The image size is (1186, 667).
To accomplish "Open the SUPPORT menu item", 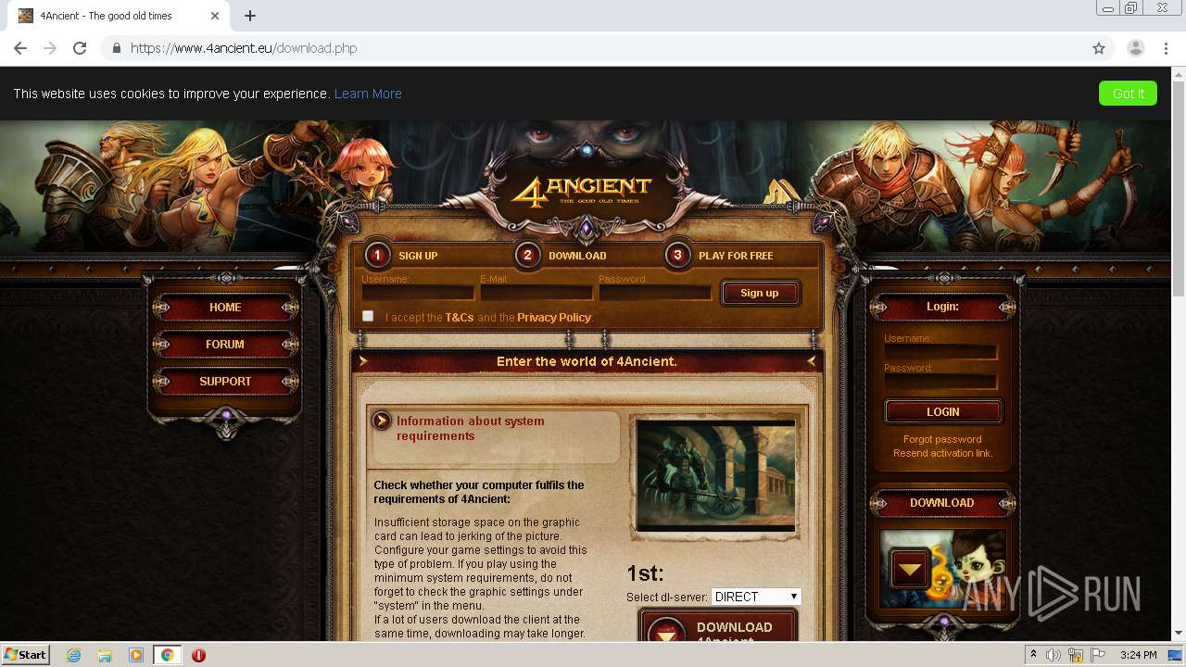I will click(225, 381).
